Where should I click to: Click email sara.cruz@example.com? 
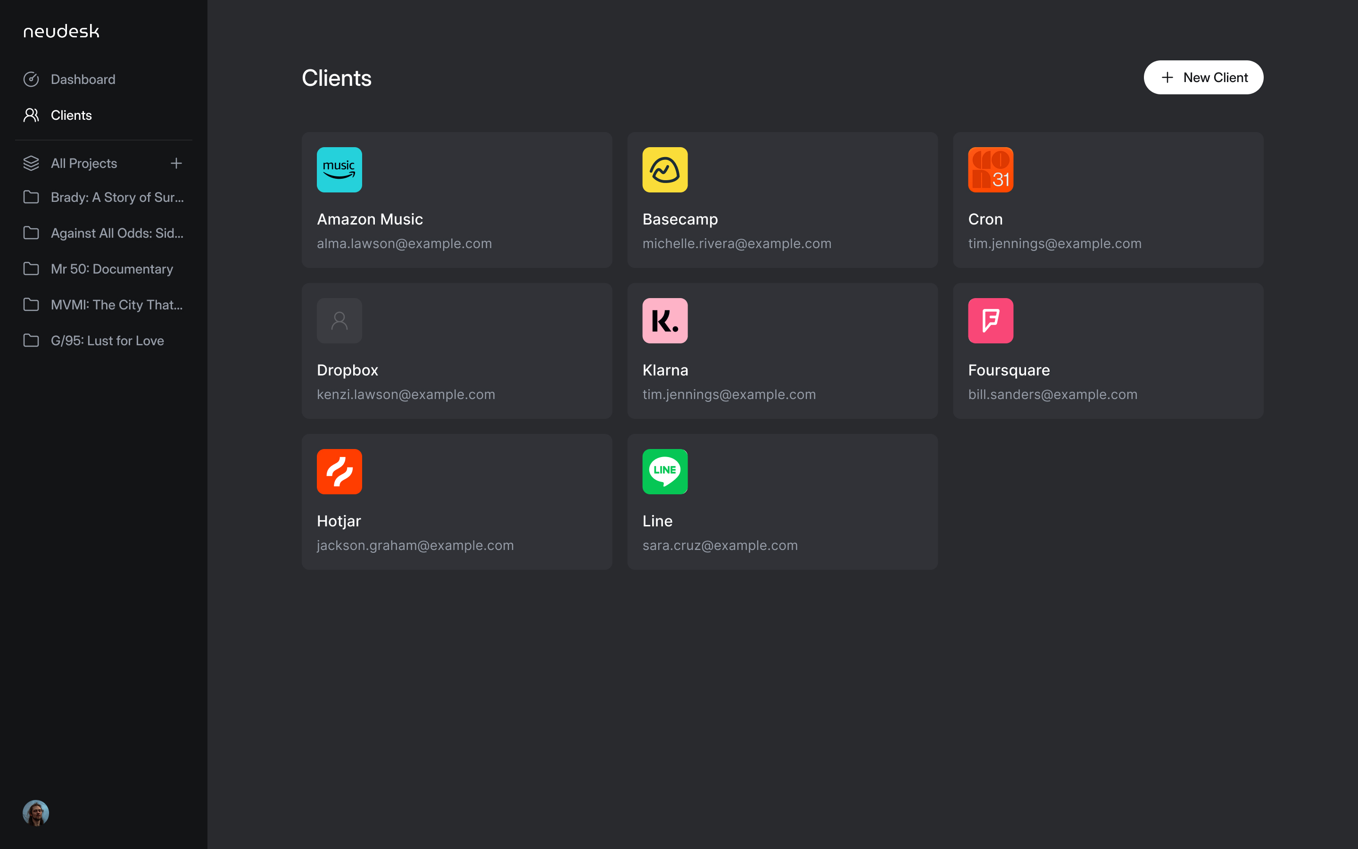[x=720, y=546]
